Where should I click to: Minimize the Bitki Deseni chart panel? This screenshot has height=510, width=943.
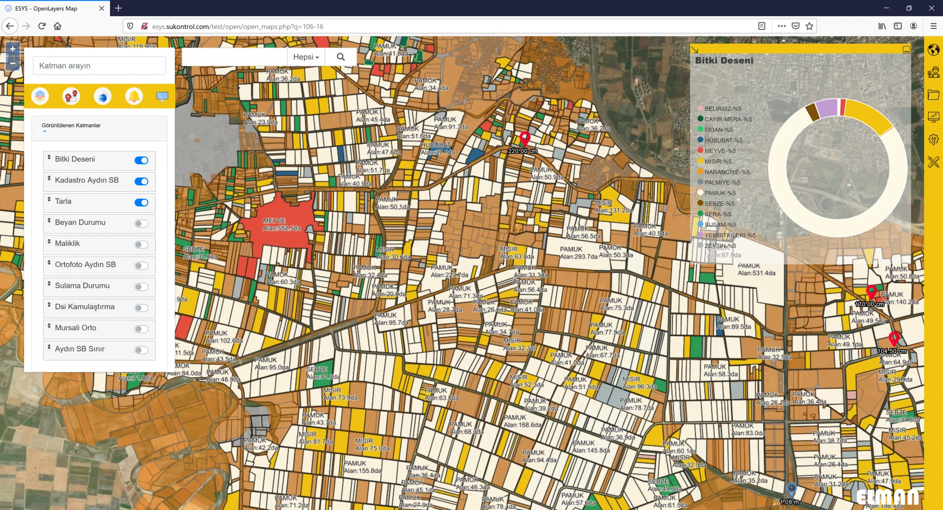pos(906,50)
